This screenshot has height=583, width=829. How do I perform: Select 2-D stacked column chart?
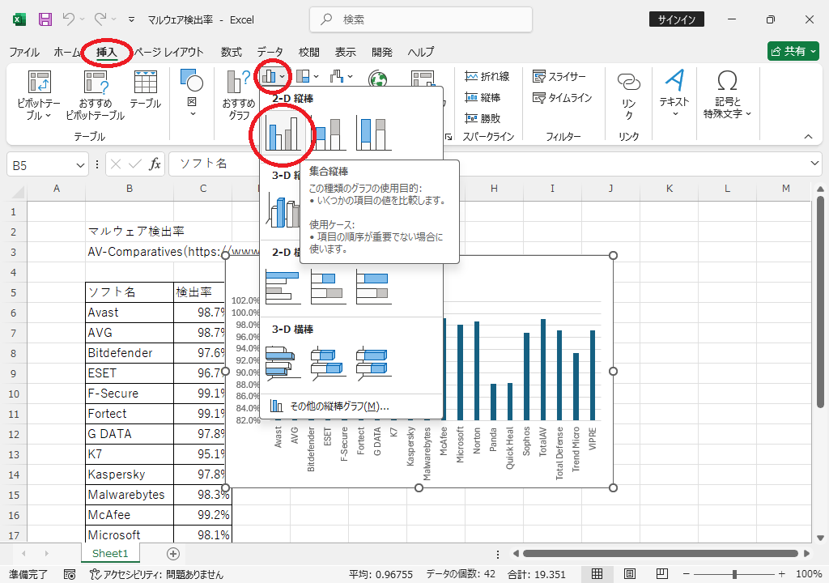[x=329, y=133]
